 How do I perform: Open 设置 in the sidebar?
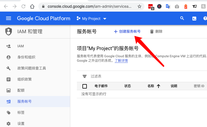(x=35, y=124)
